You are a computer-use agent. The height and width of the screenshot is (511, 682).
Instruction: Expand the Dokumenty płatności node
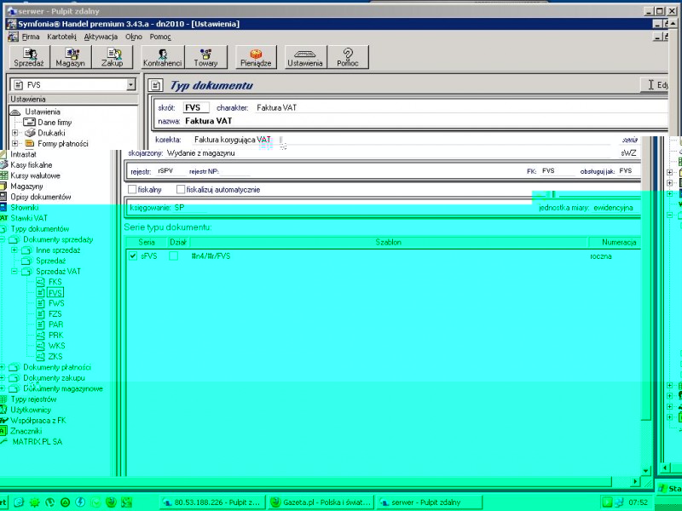(x=3, y=367)
